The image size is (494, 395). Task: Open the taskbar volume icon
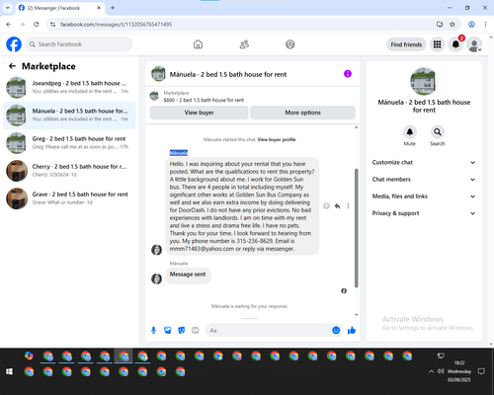click(441, 371)
